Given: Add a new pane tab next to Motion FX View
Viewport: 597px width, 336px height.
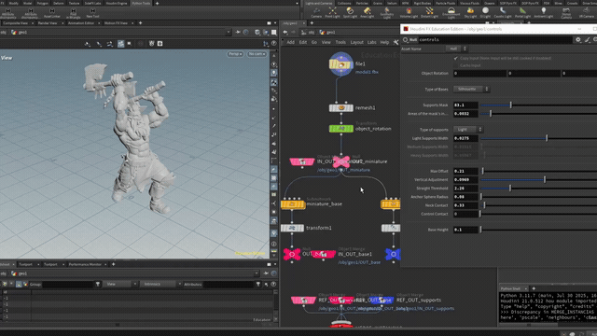Looking at the screenshot, I should click(140, 23).
